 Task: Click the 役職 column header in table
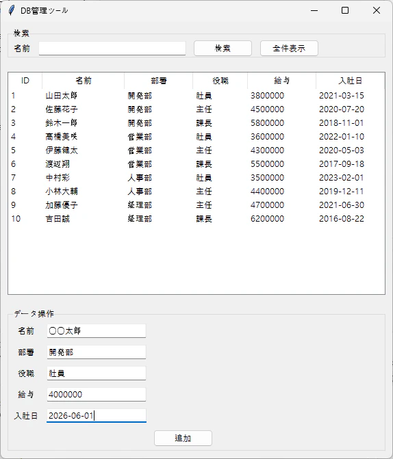click(x=220, y=81)
